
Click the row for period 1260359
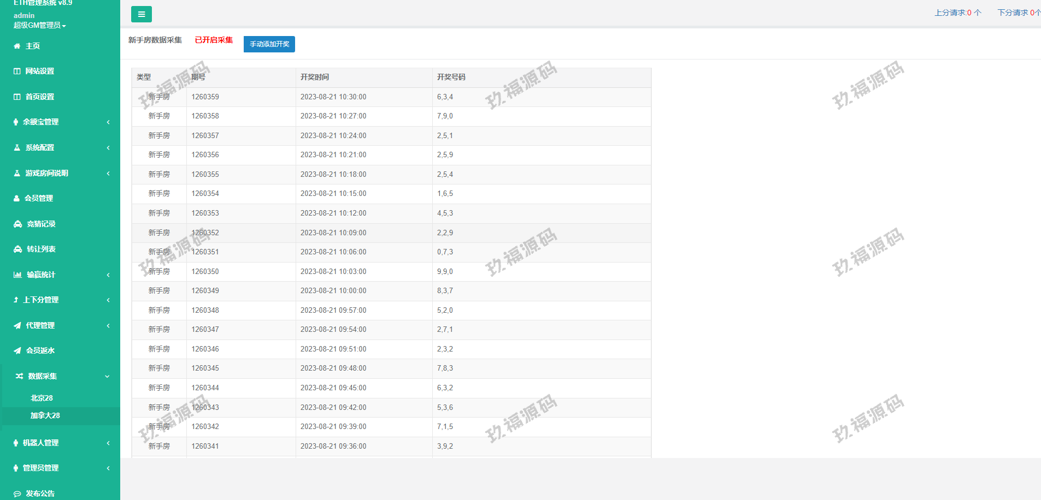coord(391,97)
